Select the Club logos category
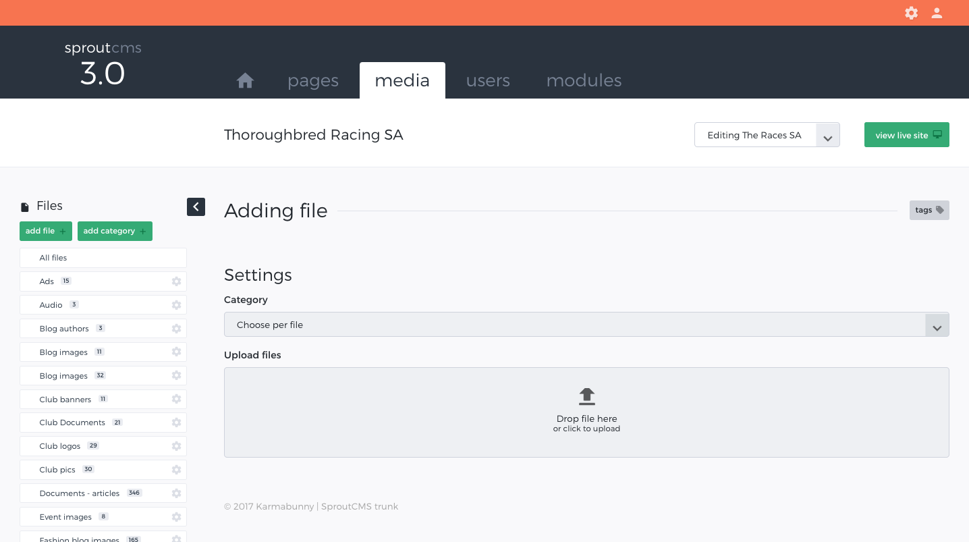 [x=103, y=446]
